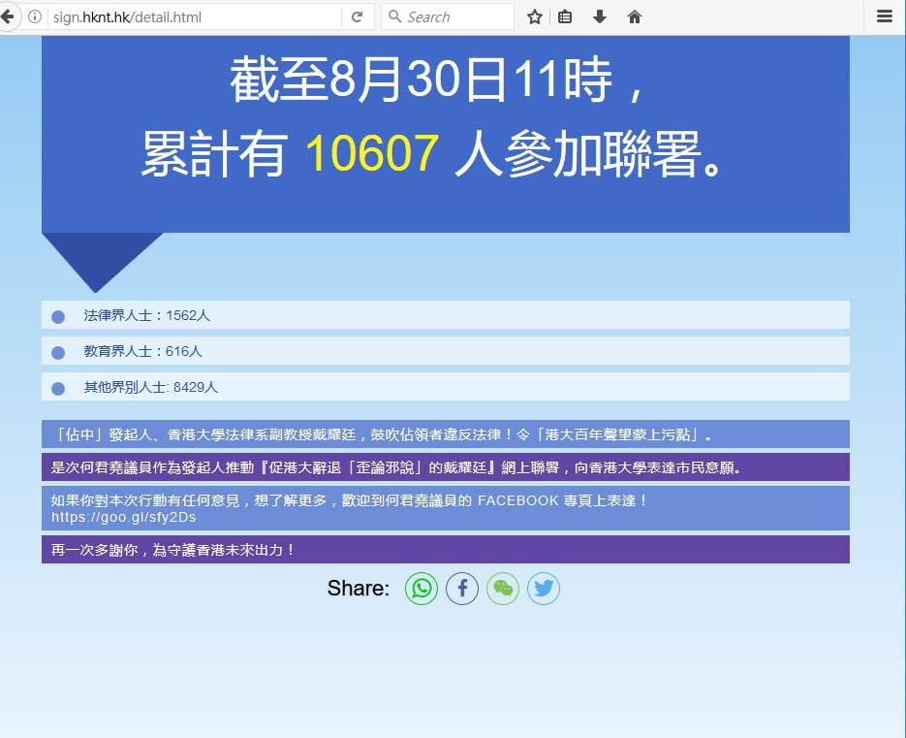Open the downloads arrow icon
Viewport: 906px width, 738px height.
pos(600,16)
